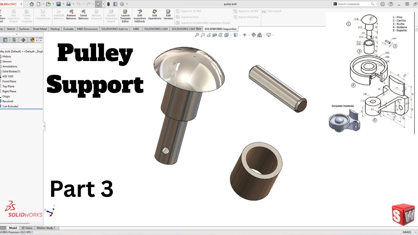This screenshot has width=418, height=235.
Task: Select Cut-Extrude2 feature in tree
Action: (x=10, y=106)
